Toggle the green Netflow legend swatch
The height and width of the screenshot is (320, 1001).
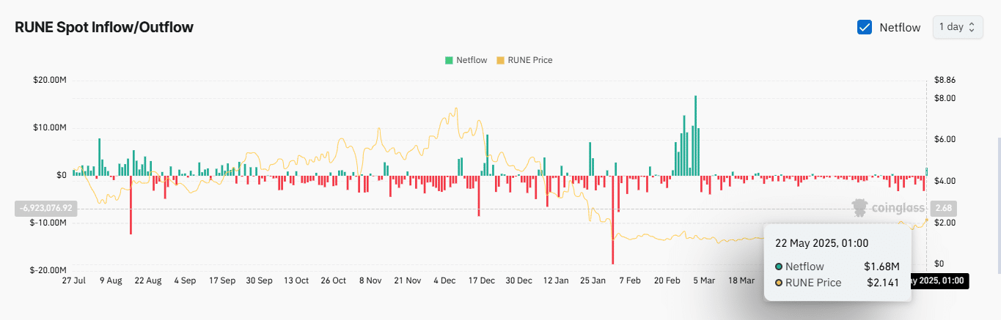[x=449, y=60]
